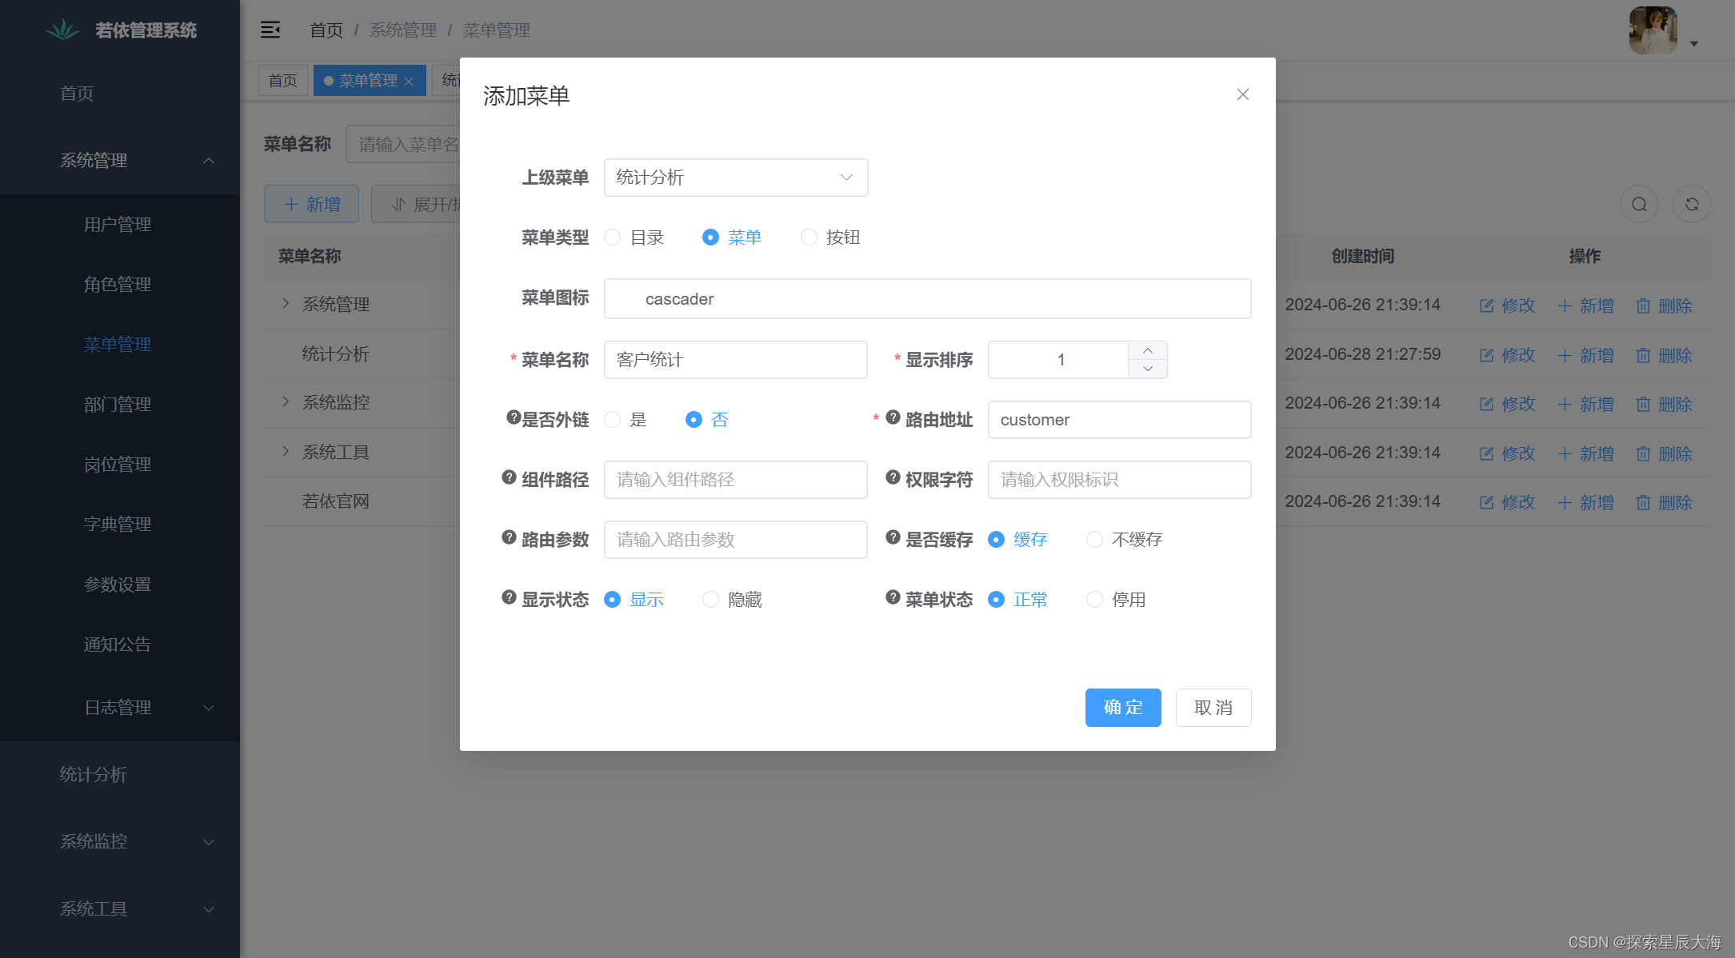
Task: Expand 日志管理 in the sidebar
Action: click(x=117, y=707)
